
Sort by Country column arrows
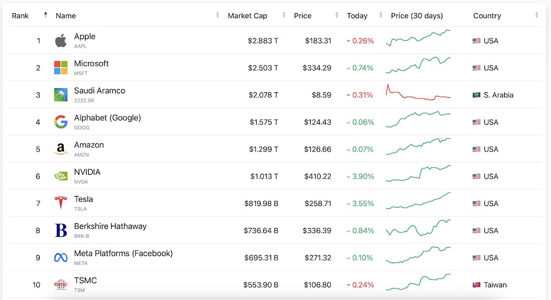pyautogui.click(x=537, y=15)
